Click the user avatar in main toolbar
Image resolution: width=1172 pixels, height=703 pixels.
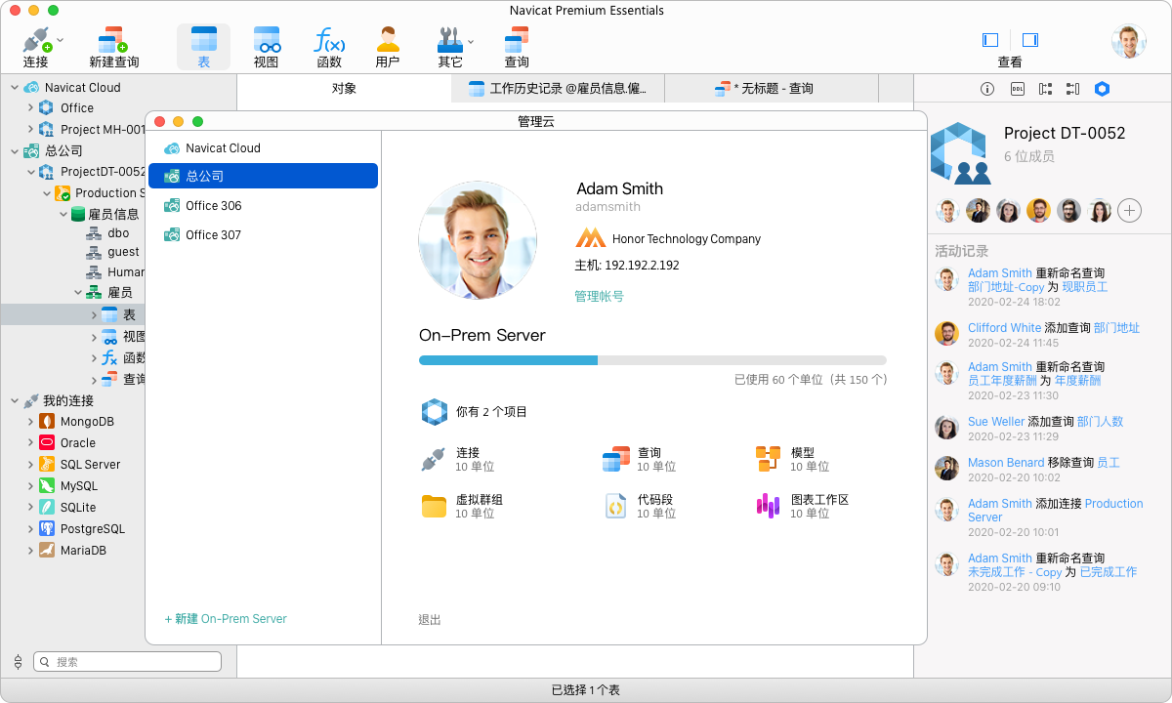click(x=1128, y=41)
